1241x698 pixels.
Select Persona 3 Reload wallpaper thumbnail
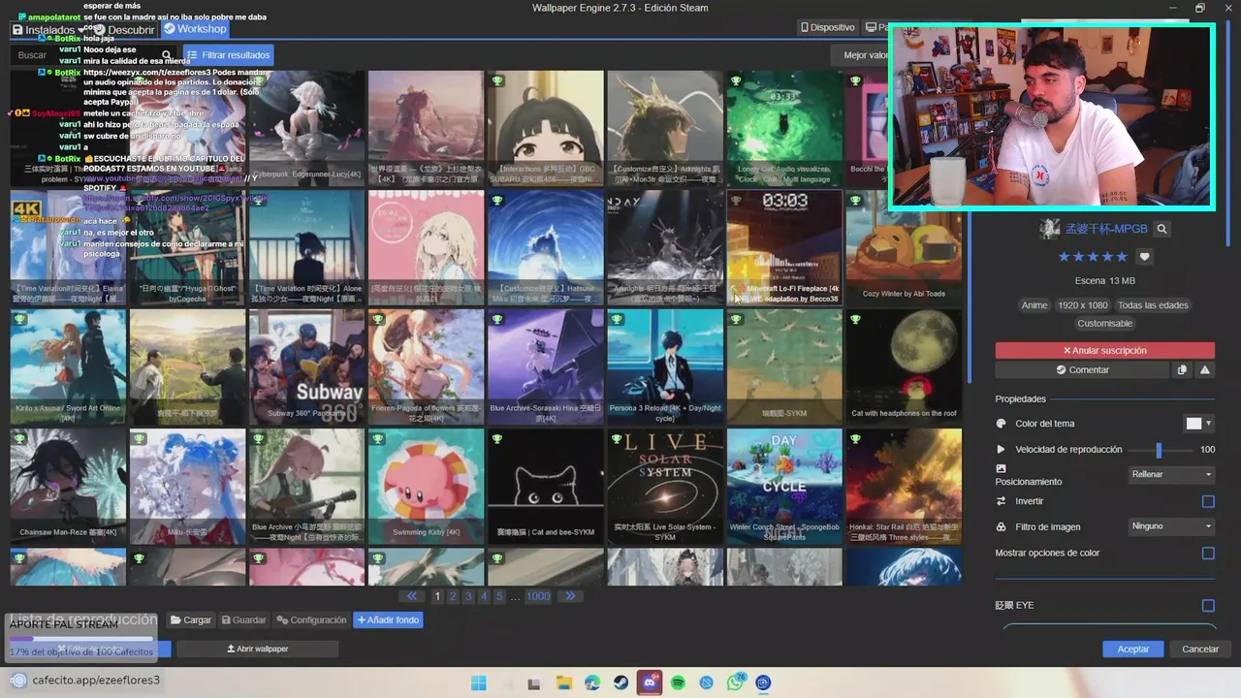(x=665, y=367)
